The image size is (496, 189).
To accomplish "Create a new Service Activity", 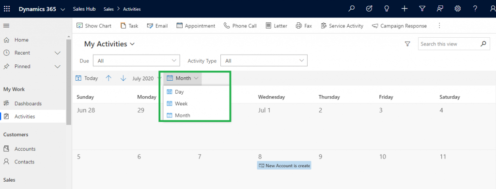I will (342, 26).
